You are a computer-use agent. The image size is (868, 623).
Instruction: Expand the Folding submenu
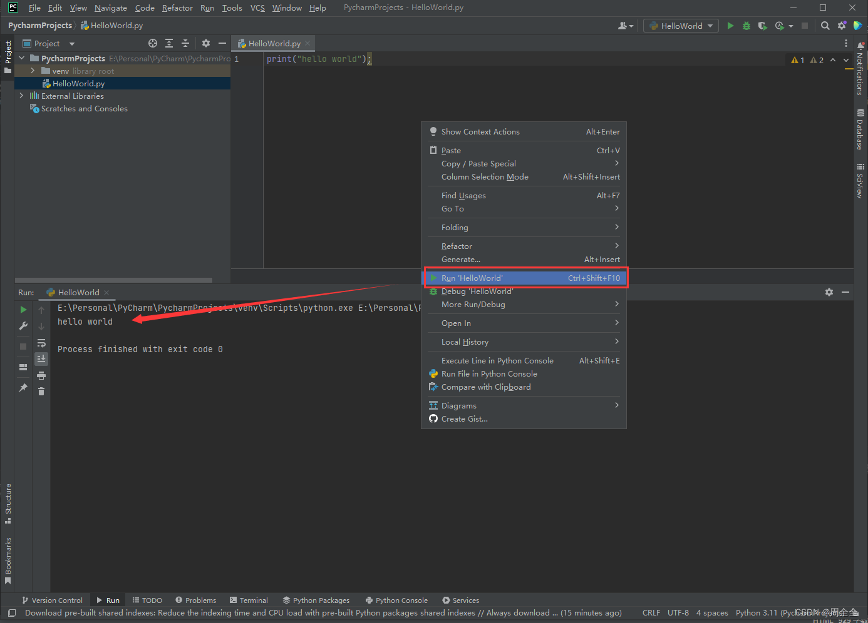(x=524, y=227)
